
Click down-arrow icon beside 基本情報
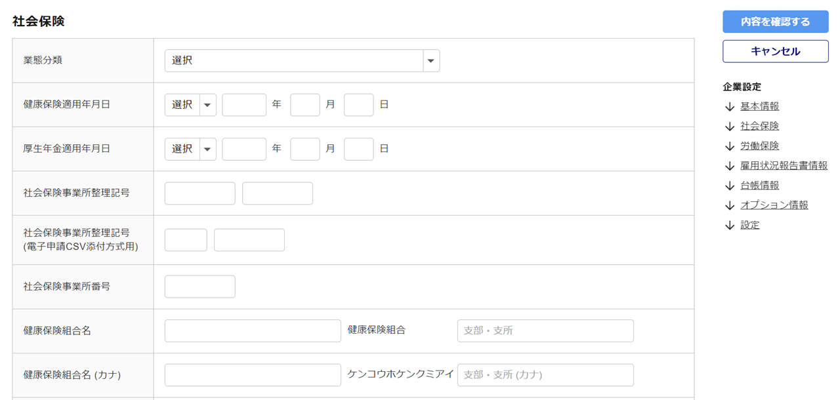point(729,107)
